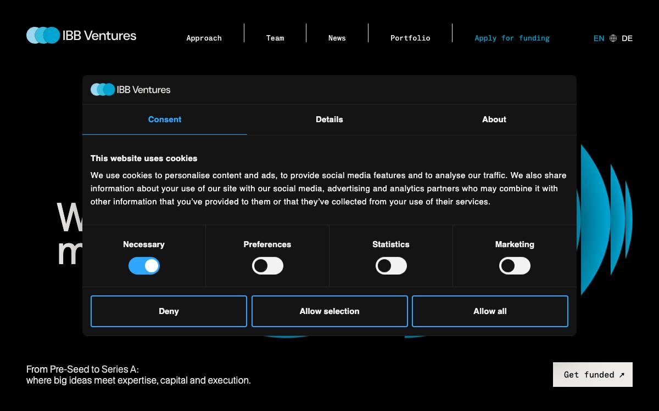659x411 pixels.
Task: Click the IBB Ventures logo in cookie dialog
Action: 131,89
